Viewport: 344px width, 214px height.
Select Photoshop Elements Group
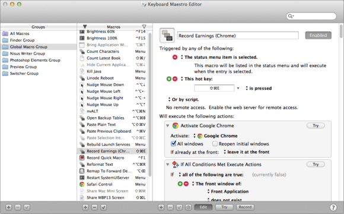coord(39,60)
